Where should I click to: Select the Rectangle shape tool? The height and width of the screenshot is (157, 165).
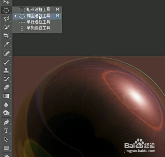[x=6, y=148]
